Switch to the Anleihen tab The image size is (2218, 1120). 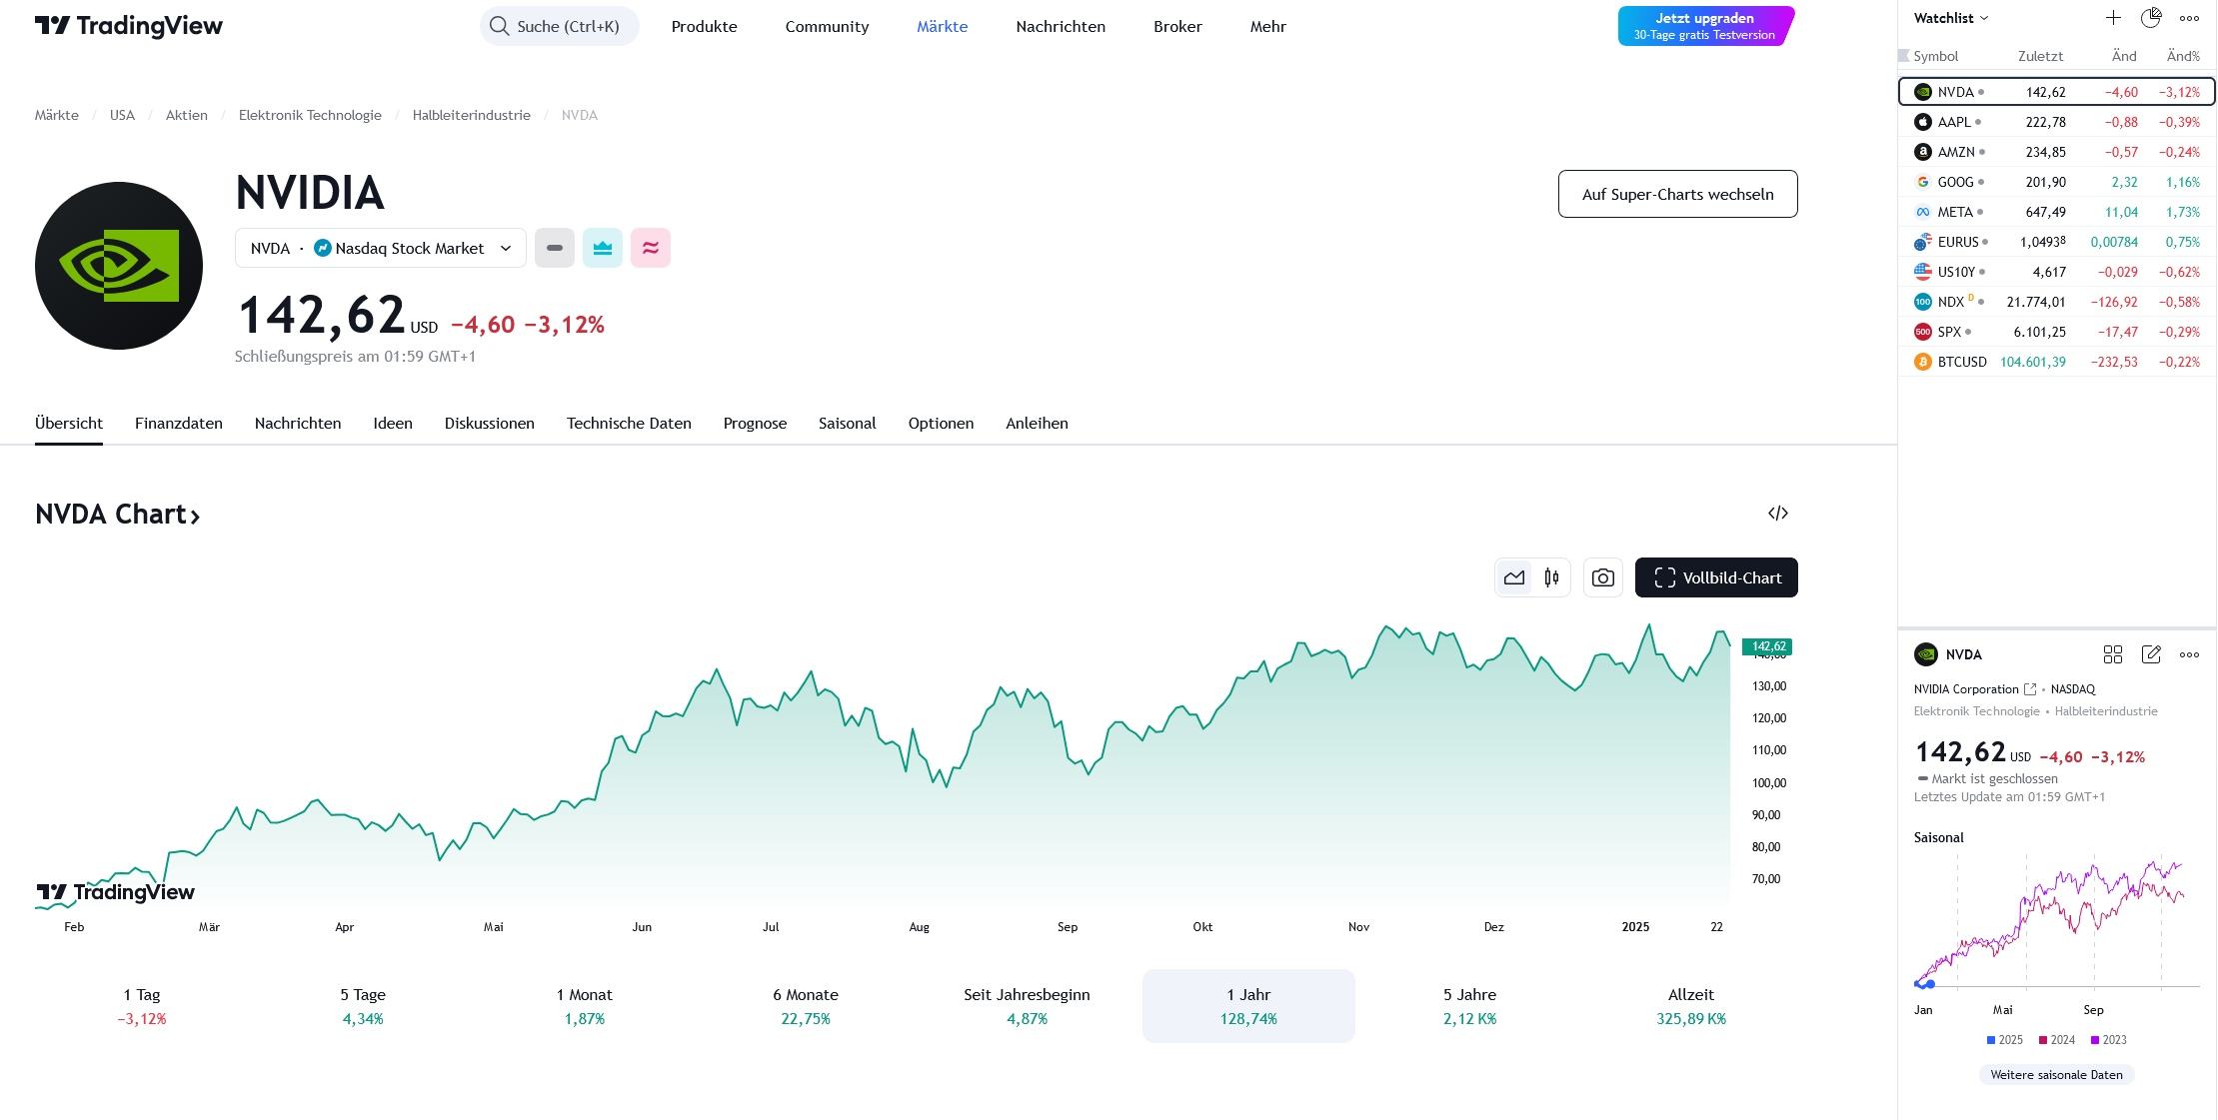(1037, 423)
